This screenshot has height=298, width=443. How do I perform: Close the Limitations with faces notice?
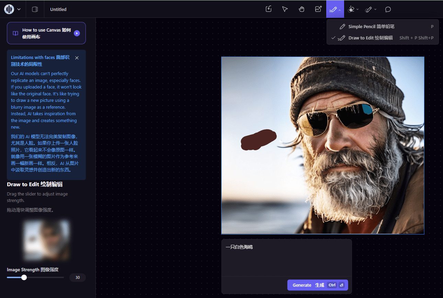coord(77,58)
